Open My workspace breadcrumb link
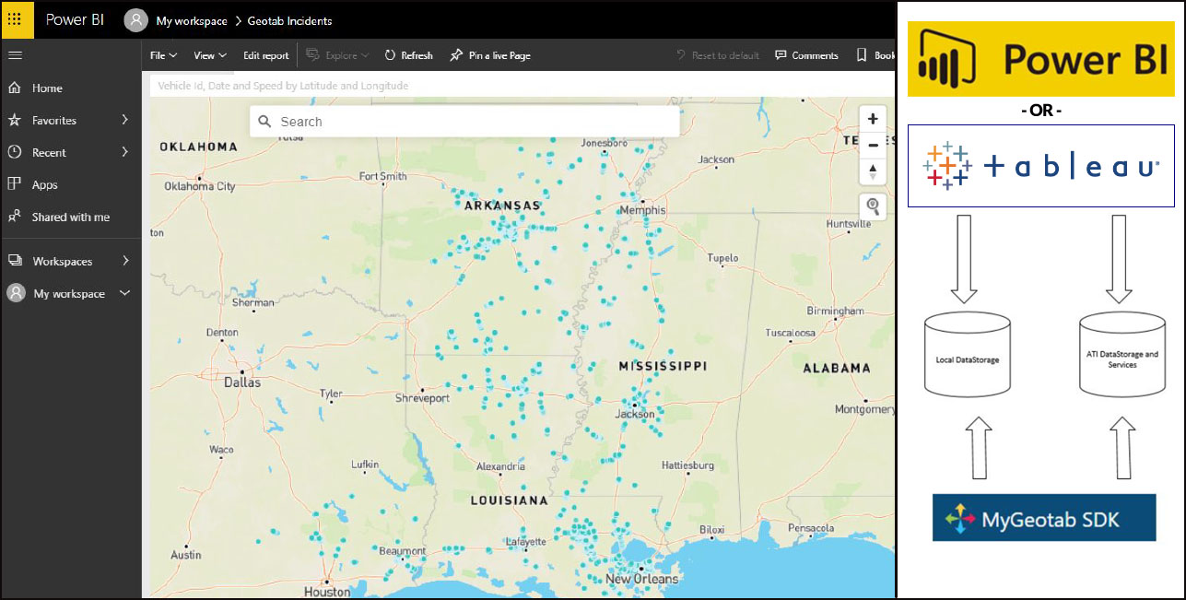 (x=192, y=20)
